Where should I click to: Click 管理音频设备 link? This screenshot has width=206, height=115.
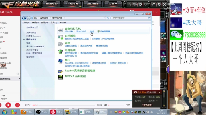click(102, 46)
